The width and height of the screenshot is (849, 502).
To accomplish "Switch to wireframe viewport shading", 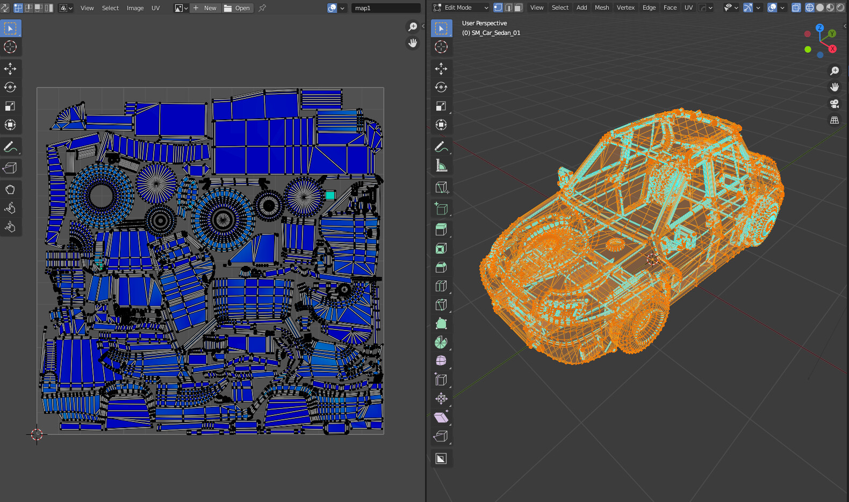I will tap(810, 8).
